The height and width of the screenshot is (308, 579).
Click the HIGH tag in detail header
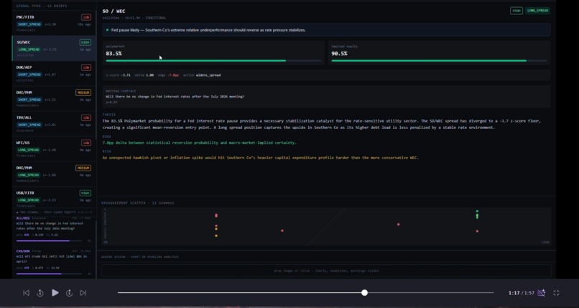[517, 11]
